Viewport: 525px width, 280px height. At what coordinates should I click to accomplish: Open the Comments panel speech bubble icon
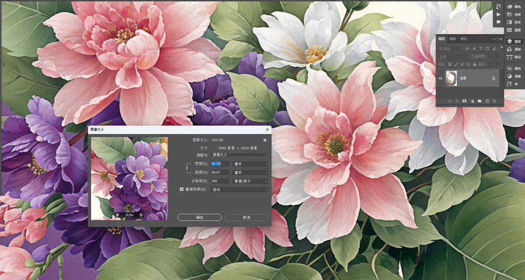pos(499,22)
